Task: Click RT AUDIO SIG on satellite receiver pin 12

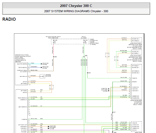Action: click(136, 98)
